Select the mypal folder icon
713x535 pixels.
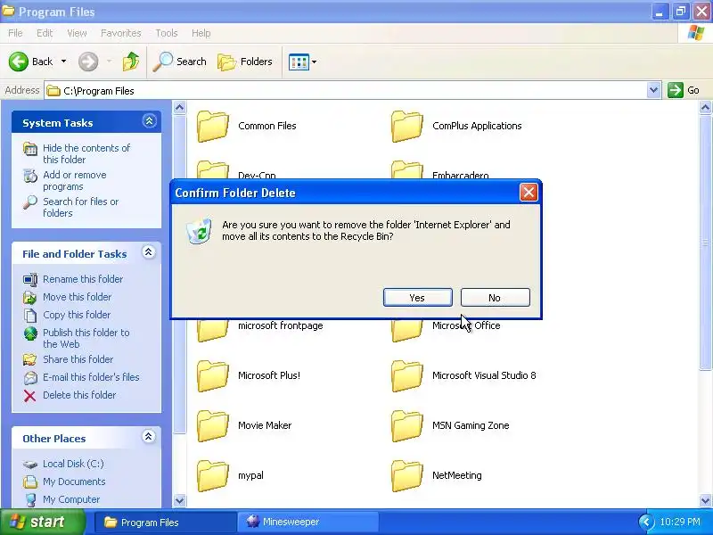(x=212, y=476)
